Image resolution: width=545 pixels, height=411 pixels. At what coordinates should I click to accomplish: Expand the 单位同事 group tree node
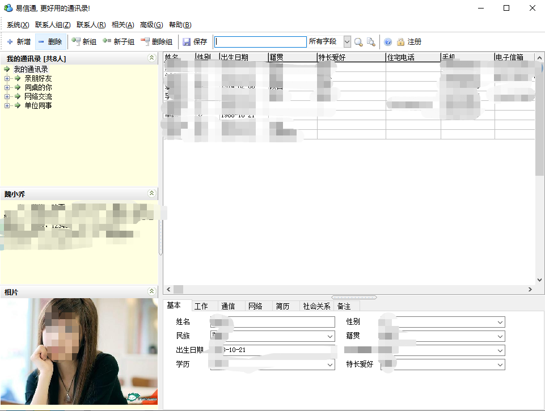(x=7, y=105)
